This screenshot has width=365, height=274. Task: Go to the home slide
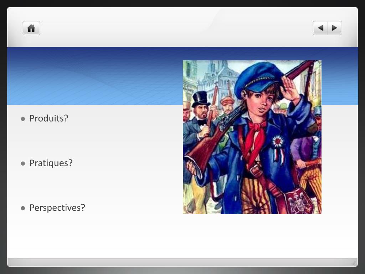[x=31, y=28]
